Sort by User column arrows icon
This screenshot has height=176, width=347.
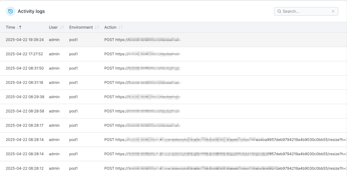[x=62, y=28]
